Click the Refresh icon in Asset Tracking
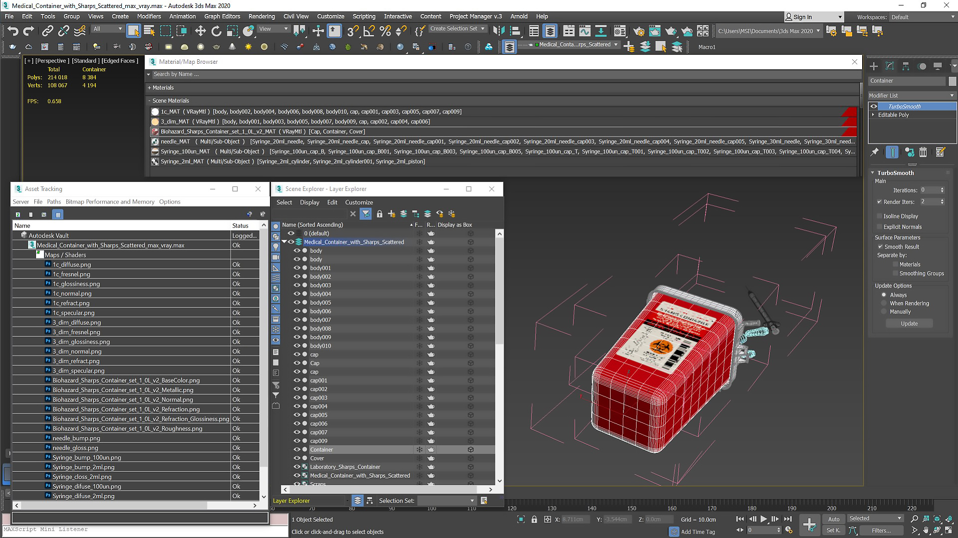 pyautogui.click(x=18, y=215)
